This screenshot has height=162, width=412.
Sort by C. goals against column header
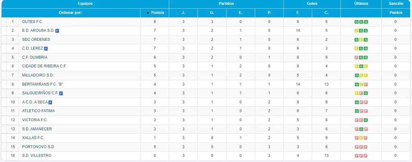(326, 13)
